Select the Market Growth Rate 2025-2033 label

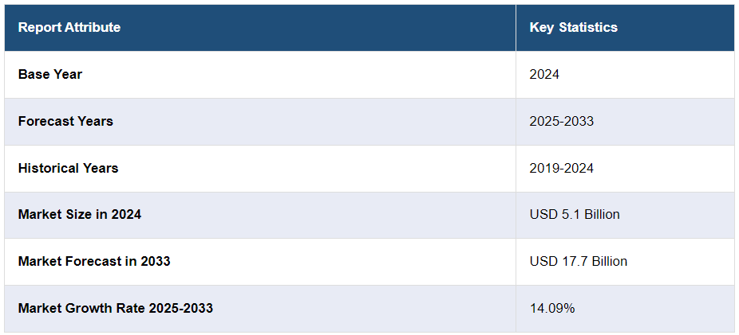[x=116, y=309]
